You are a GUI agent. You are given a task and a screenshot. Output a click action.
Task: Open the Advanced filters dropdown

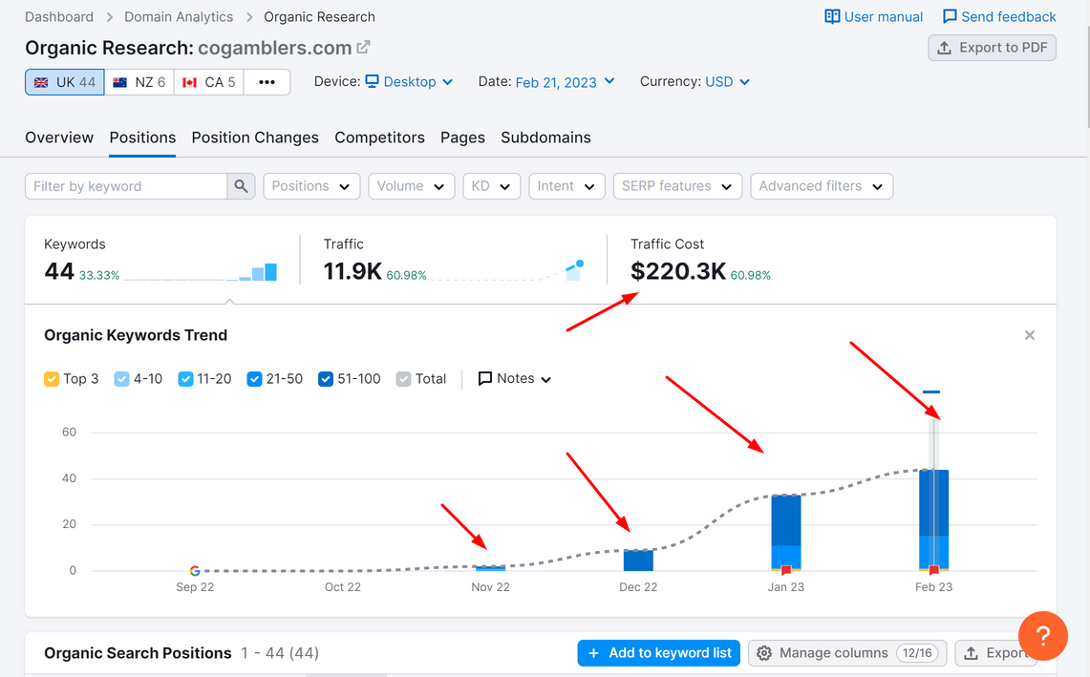[822, 186]
